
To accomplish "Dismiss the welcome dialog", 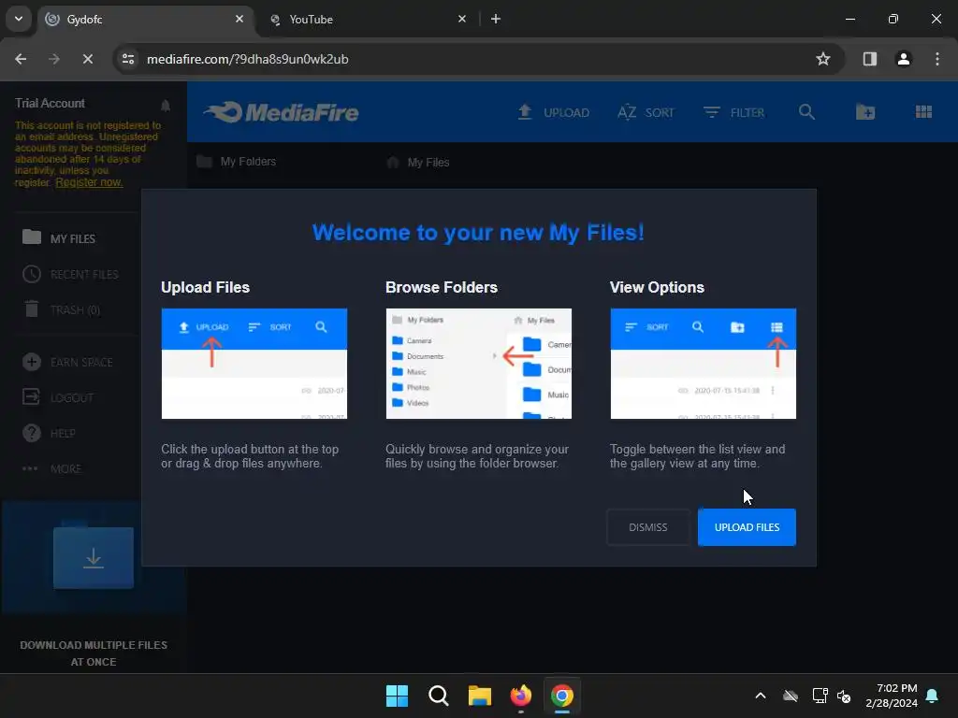I will pyautogui.click(x=648, y=527).
